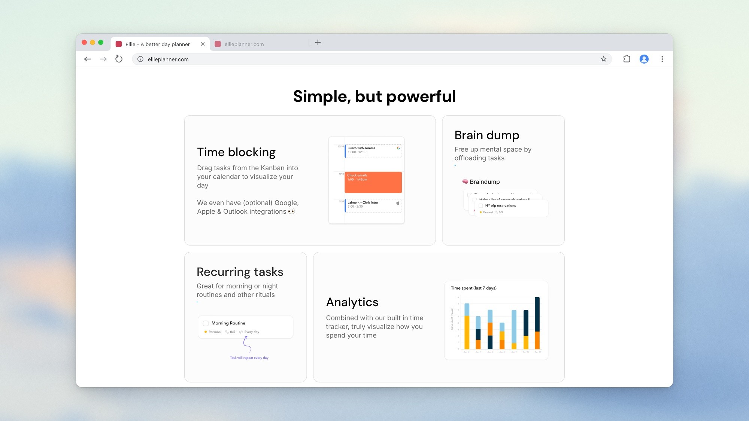
Task: Select the orange Check emails time block
Action: tap(373, 182)
